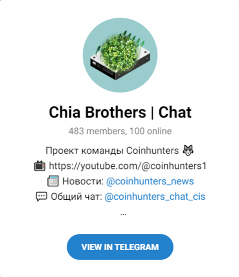Click the VIEW IN TELEGRAM button
239x277 pixels.
(x=120, y=247)
